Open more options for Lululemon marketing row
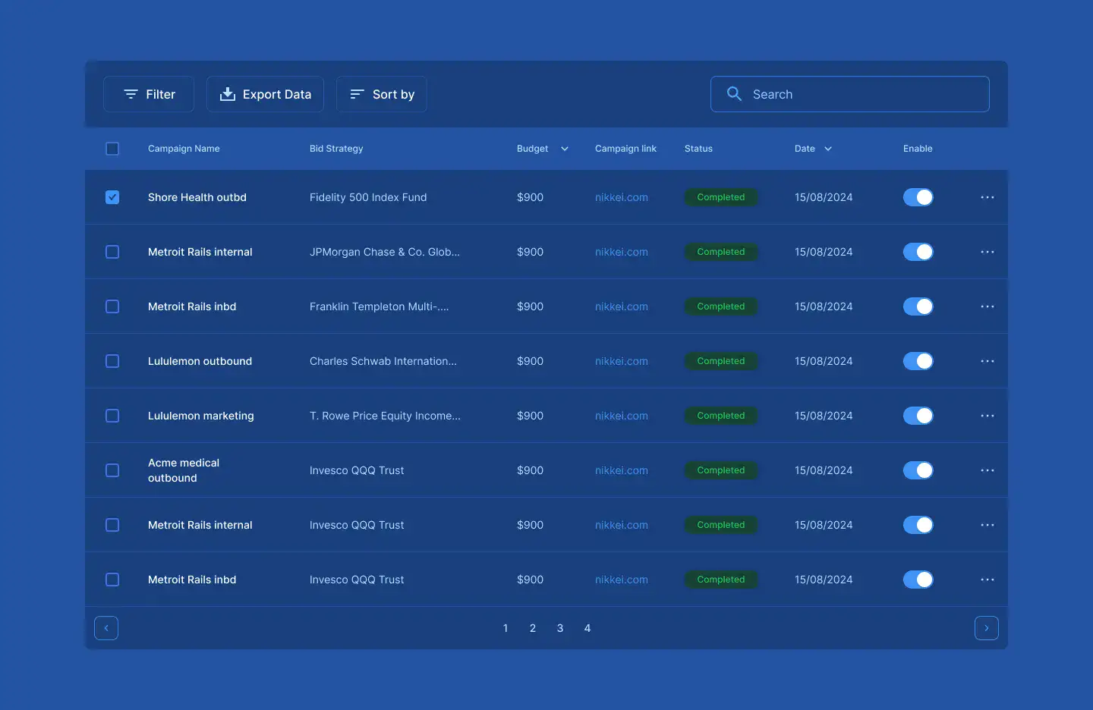Viewport: 1093px width, 710px height. coord(987,416)
